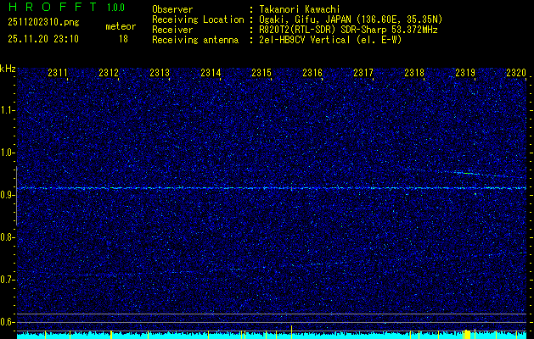Image resolution: width=534 pixels, height=339 pixels.
Task: Select the 2315 time axis marker
Action: [x=261, y=74]
